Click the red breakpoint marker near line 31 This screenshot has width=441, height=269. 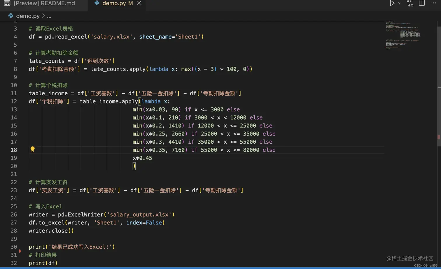20,251
